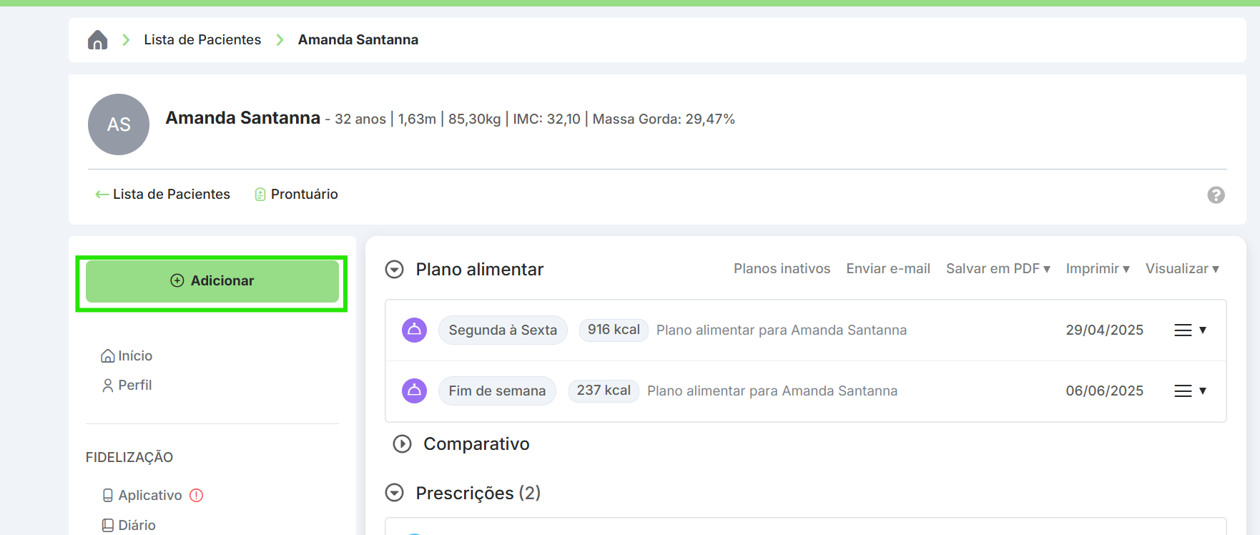Click the AS patient avatar
Viewport: 1260px width, 535px height.
tap(119, 124)
